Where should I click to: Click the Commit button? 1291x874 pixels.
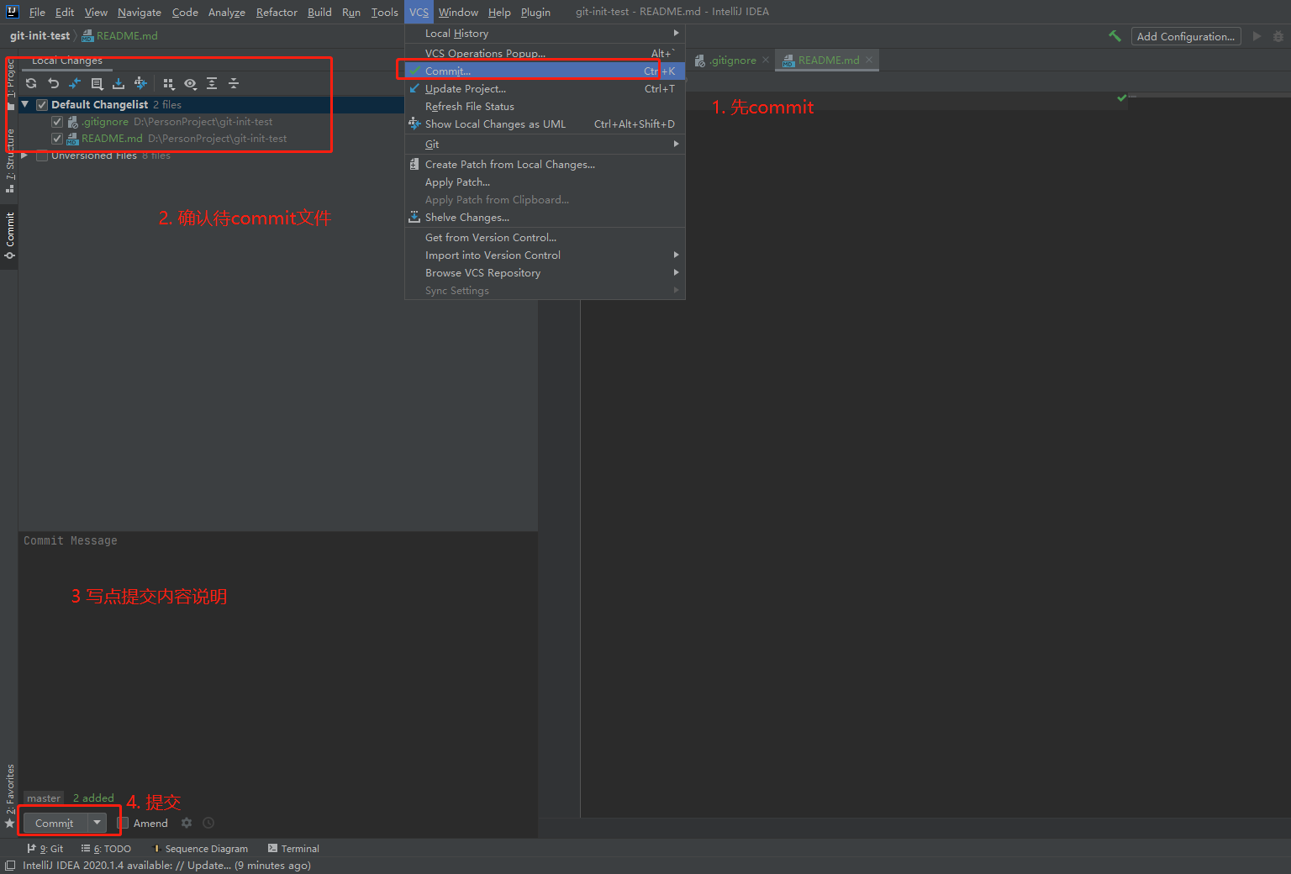(55, 823)
